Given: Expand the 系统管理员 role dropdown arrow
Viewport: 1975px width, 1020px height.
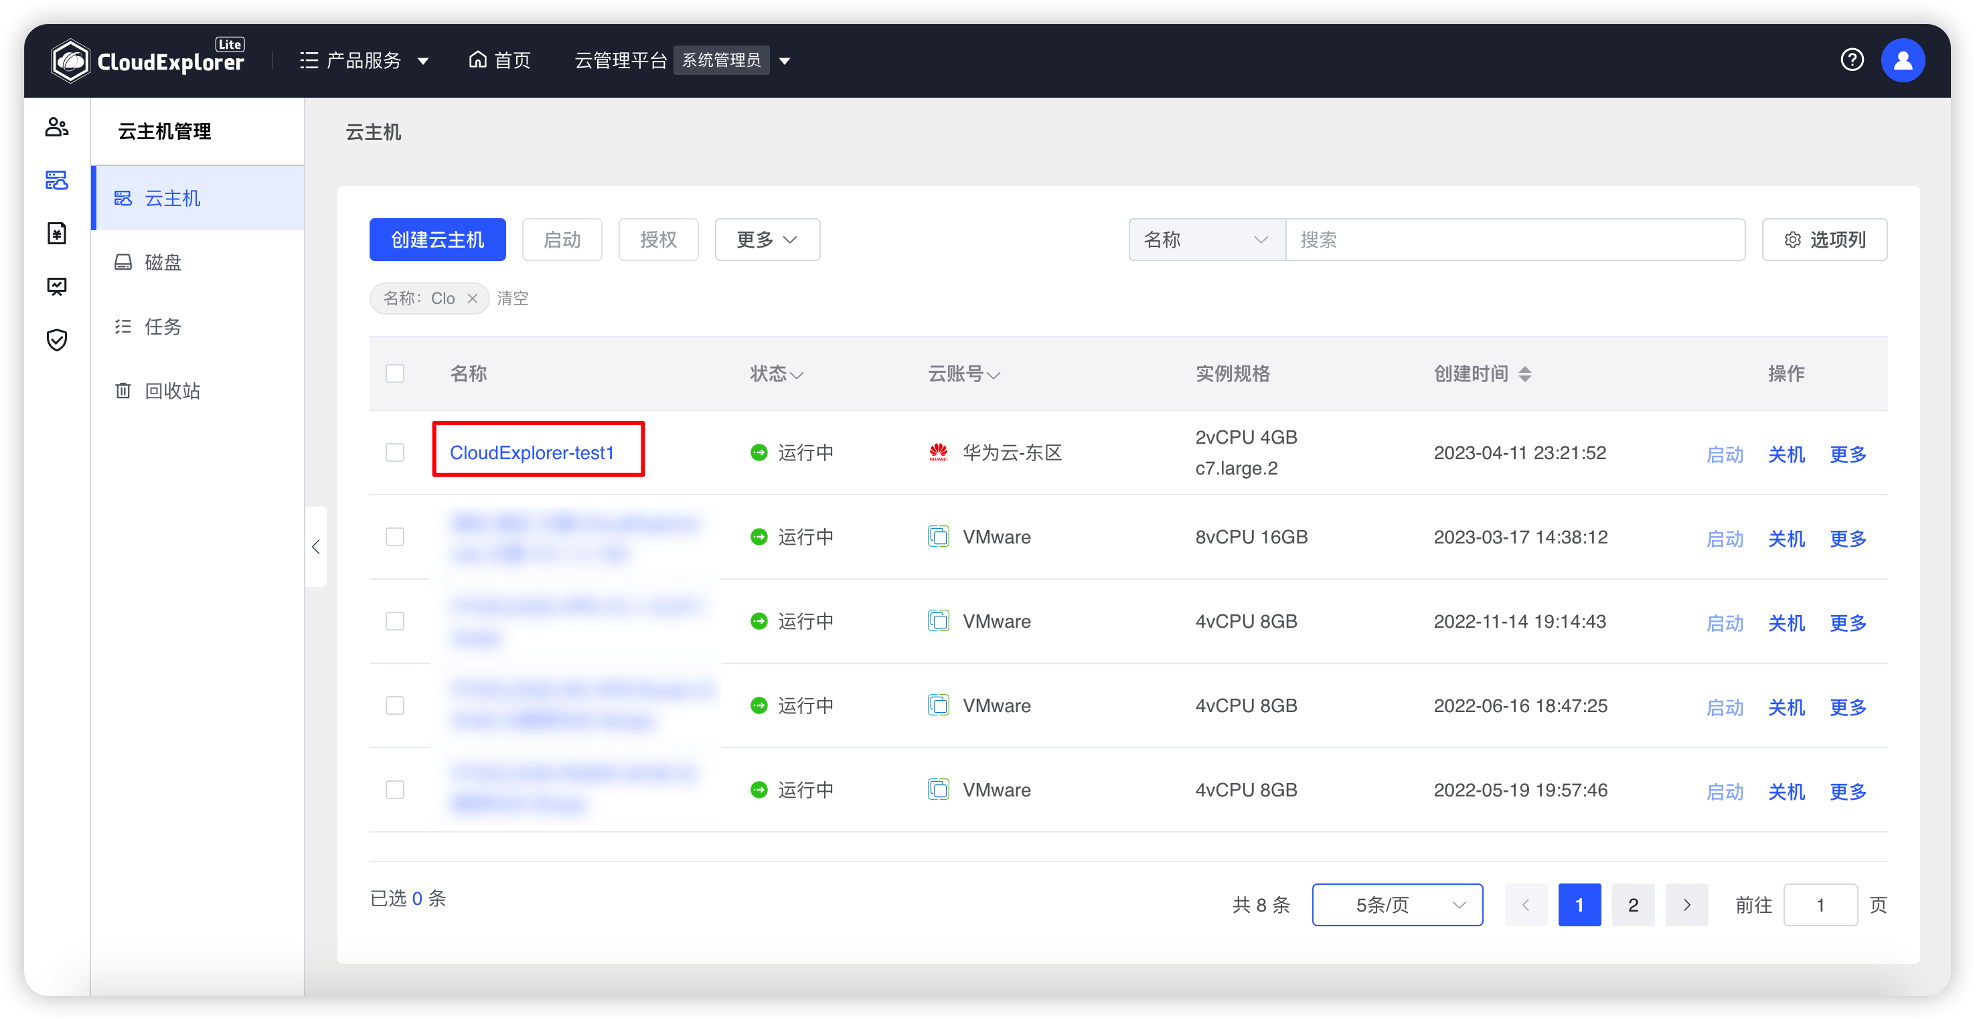Looking at the screenshot, I should (x=785, y=60).
